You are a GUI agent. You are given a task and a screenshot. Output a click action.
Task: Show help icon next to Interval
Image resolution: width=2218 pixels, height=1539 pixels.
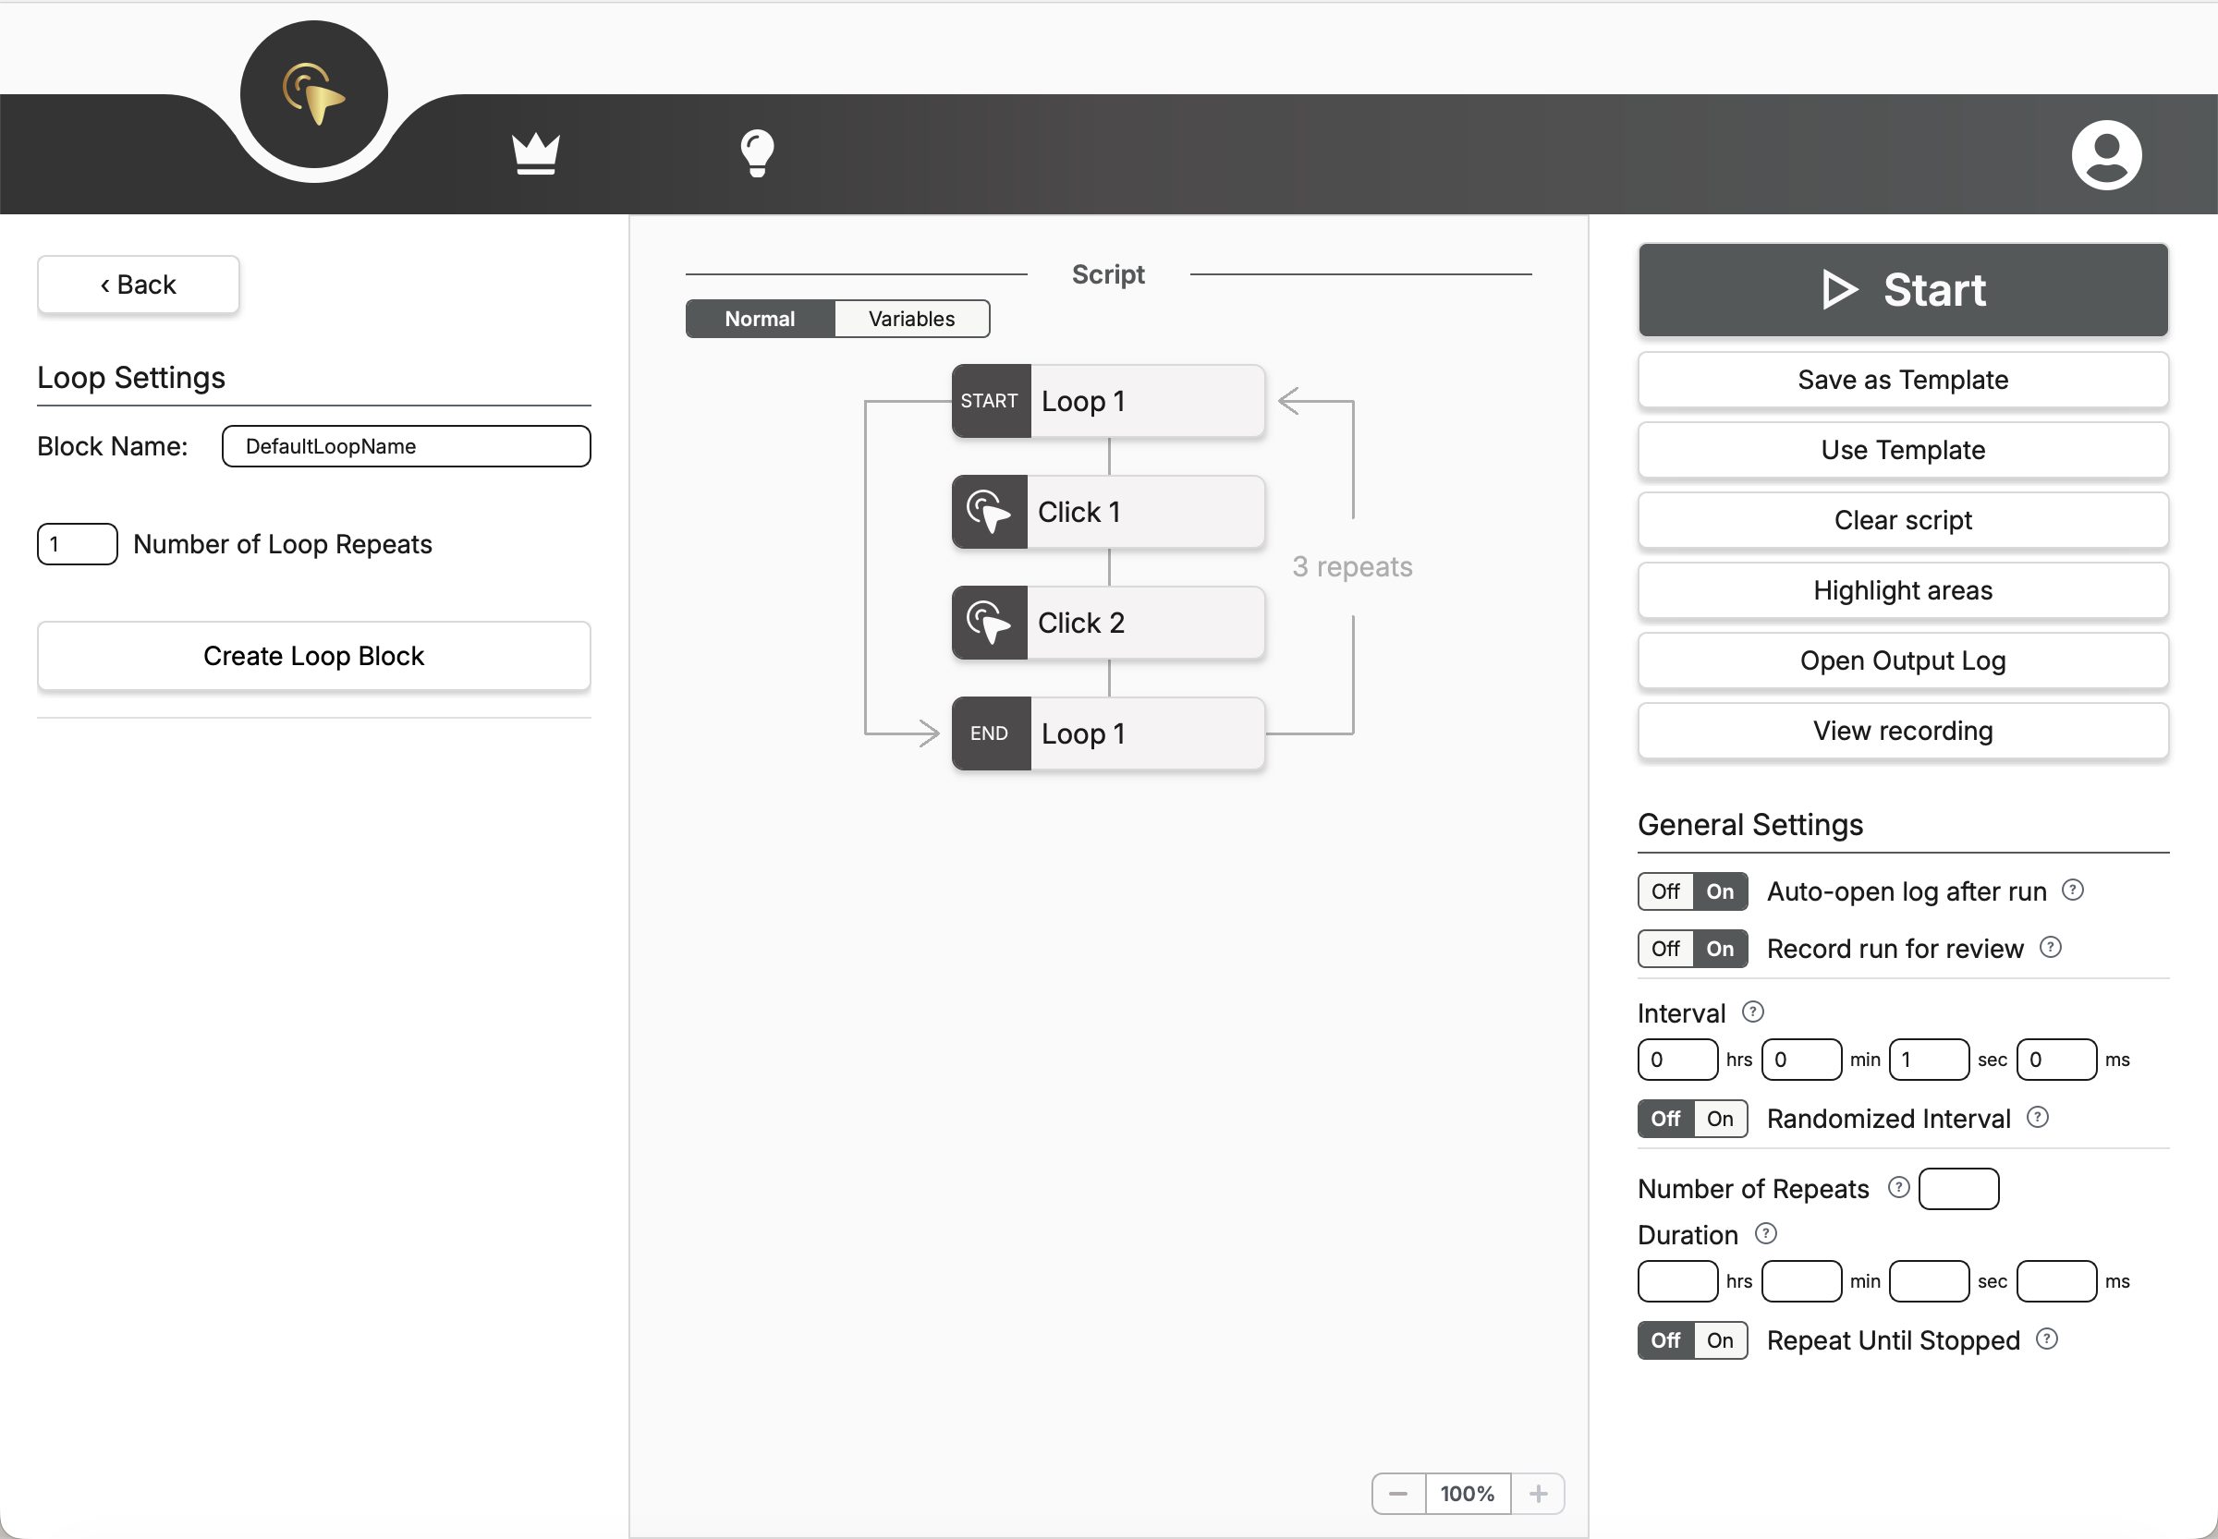1753,1012
